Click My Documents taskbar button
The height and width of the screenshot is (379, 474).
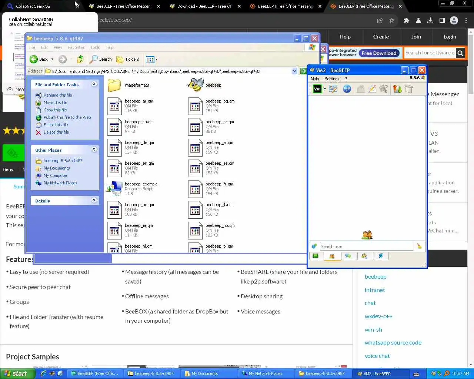(x=209, y=373)
